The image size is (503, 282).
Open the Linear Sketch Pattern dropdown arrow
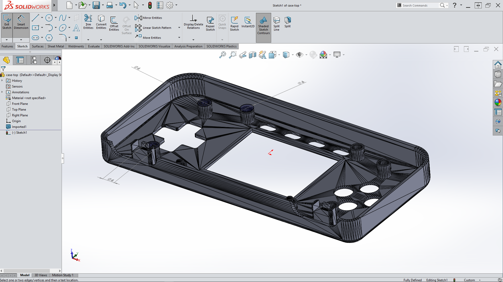(x=179, y=28)
